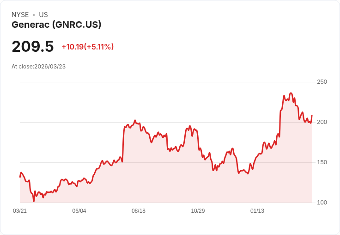Select the 03/21 date axis label
The image size is (340, 235).
20,210
